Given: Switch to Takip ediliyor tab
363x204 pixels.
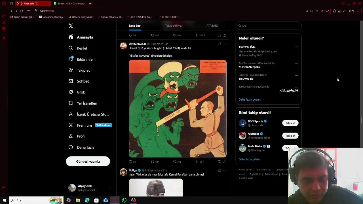Looking at the screenshot, I should [174, 25].
